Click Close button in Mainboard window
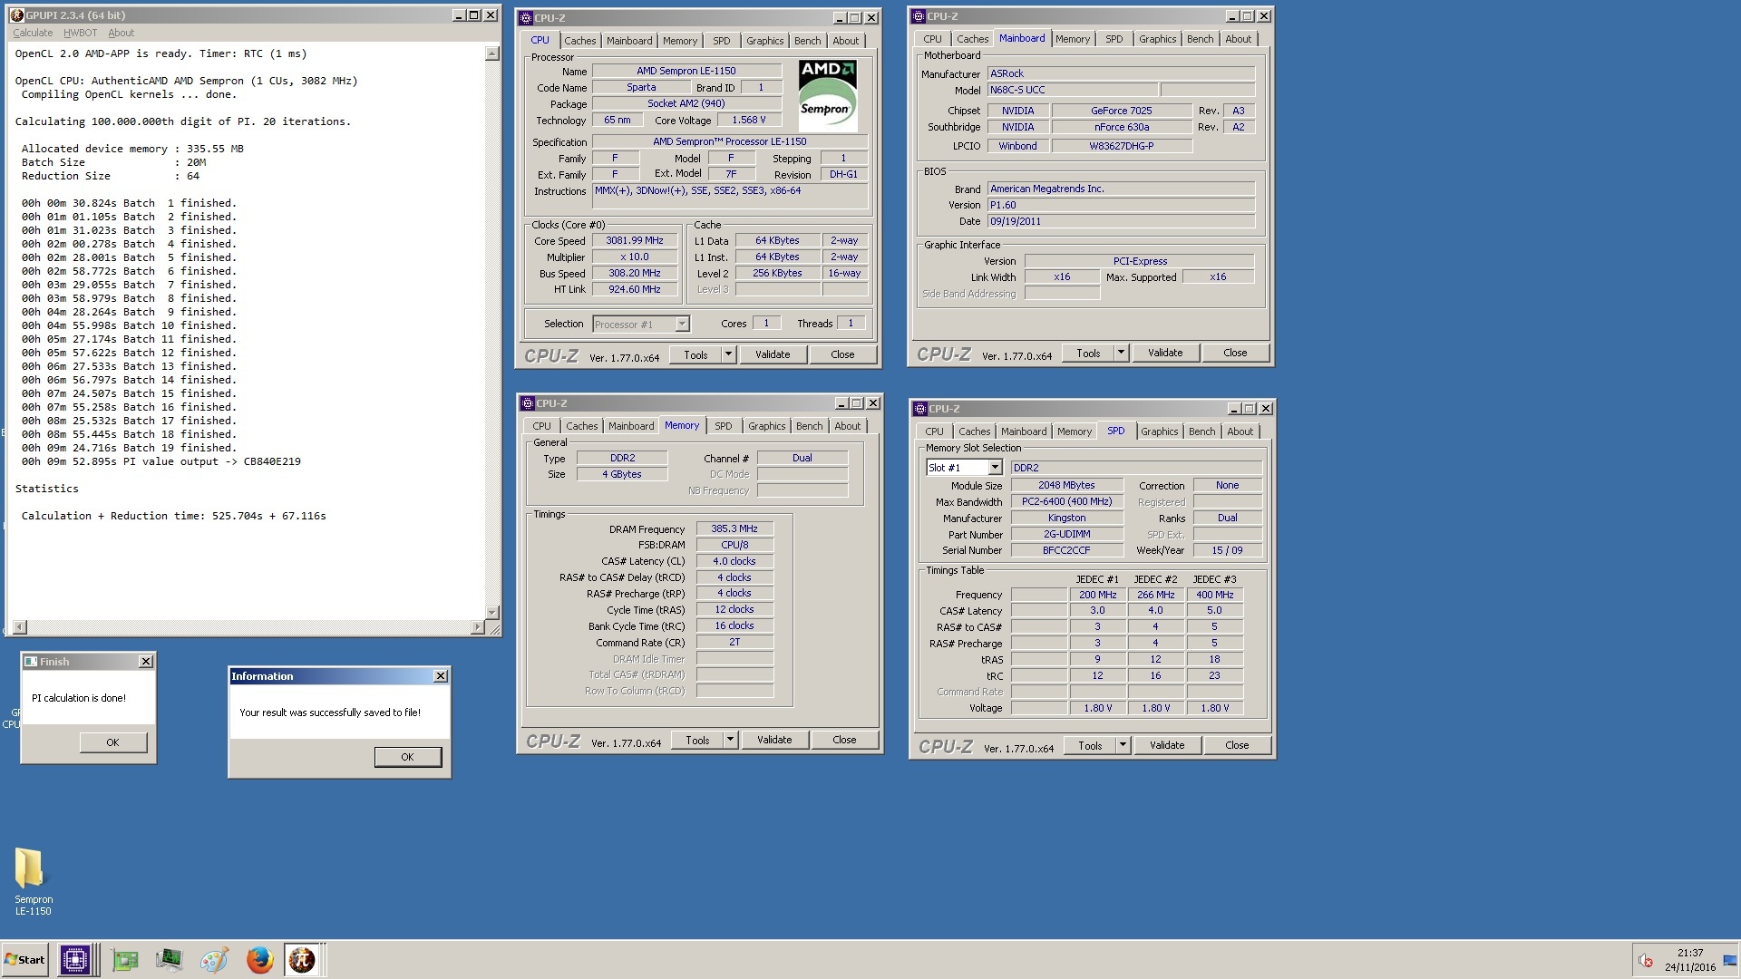 point(1235,353)
